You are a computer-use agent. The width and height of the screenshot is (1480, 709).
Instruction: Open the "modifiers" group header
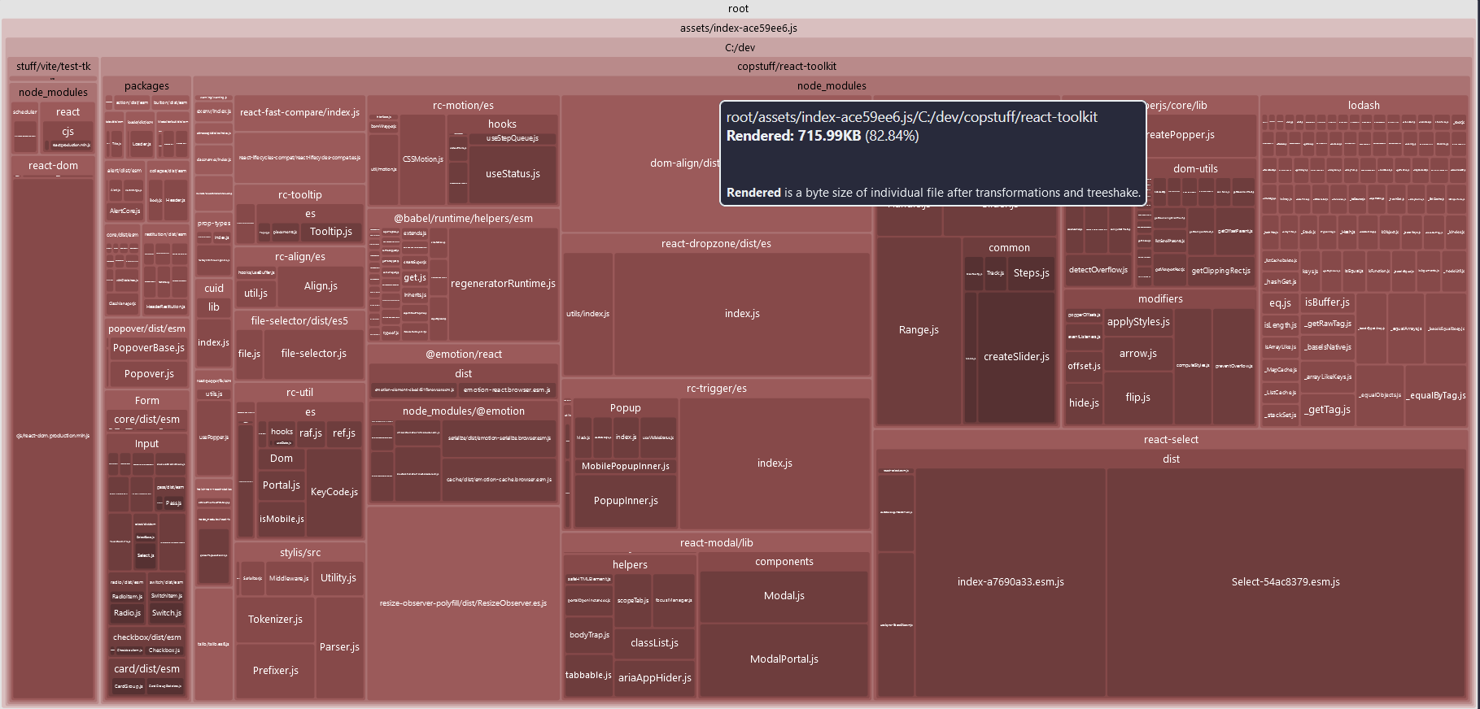point(1160,299)
